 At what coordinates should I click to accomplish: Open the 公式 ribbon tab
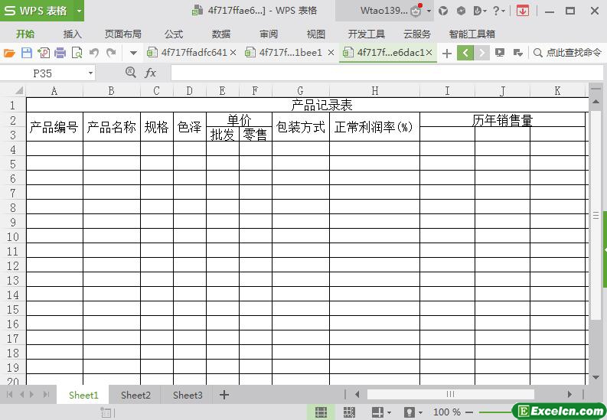click(x=174, y=34)
